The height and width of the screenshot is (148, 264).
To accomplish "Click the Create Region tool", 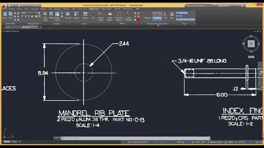I will 110,16.
